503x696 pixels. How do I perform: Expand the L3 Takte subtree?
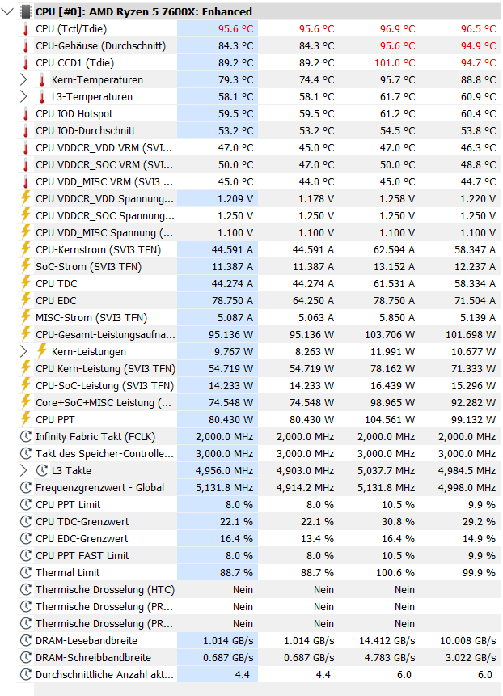[24, 470]
